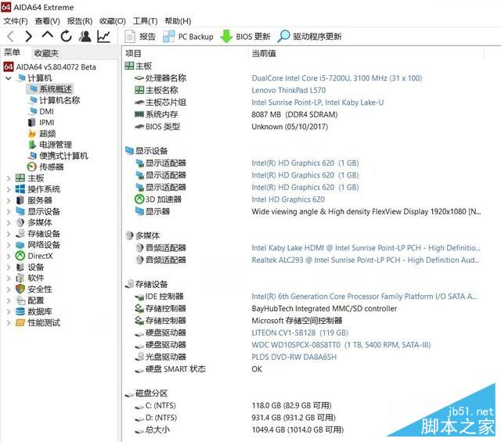Expand the 显示设备 tree node
501x442 pixels.
(x=9, y=212)
